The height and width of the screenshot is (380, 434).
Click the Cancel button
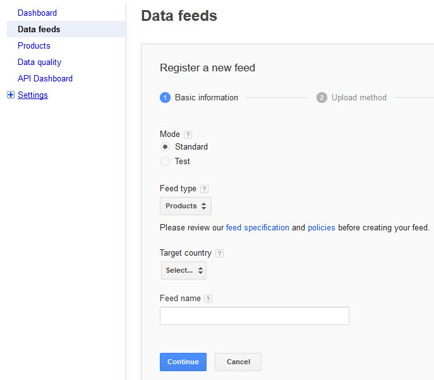click(238, 362)
